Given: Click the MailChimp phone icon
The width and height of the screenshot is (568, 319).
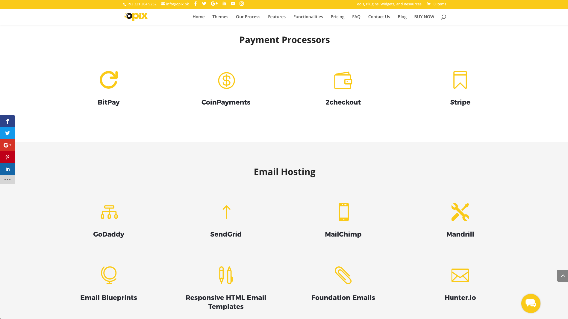Looking at the screenshot, I should coord(344,212).
